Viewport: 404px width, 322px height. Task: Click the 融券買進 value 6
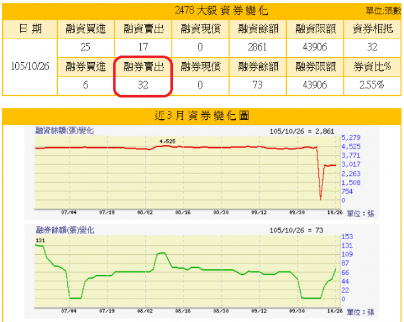pos(85,85)
